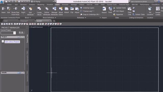Click the keyword search input field
Screen dimensions: 163x92
pos(142,2)
